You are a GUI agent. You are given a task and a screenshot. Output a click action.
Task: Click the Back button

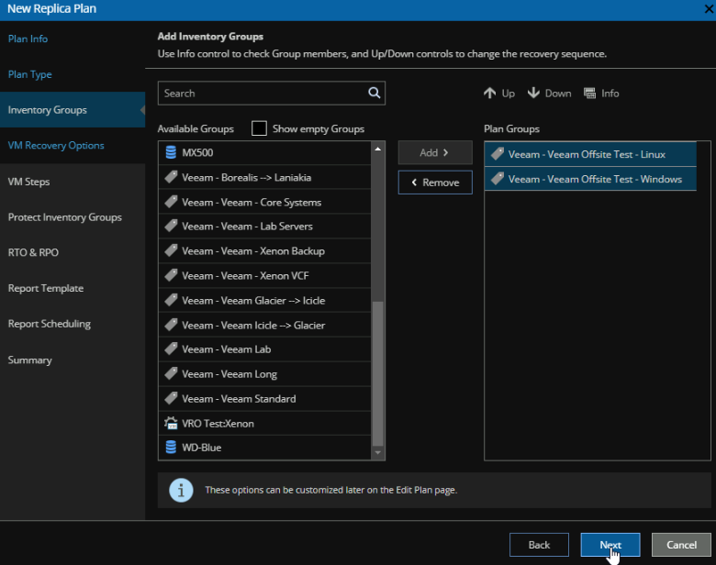coord(539,545)
